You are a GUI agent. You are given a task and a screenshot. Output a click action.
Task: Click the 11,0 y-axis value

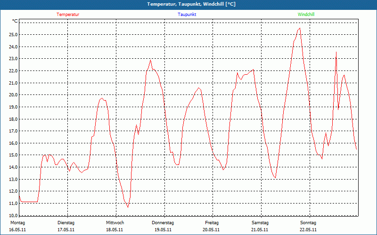tap(14, 204)
